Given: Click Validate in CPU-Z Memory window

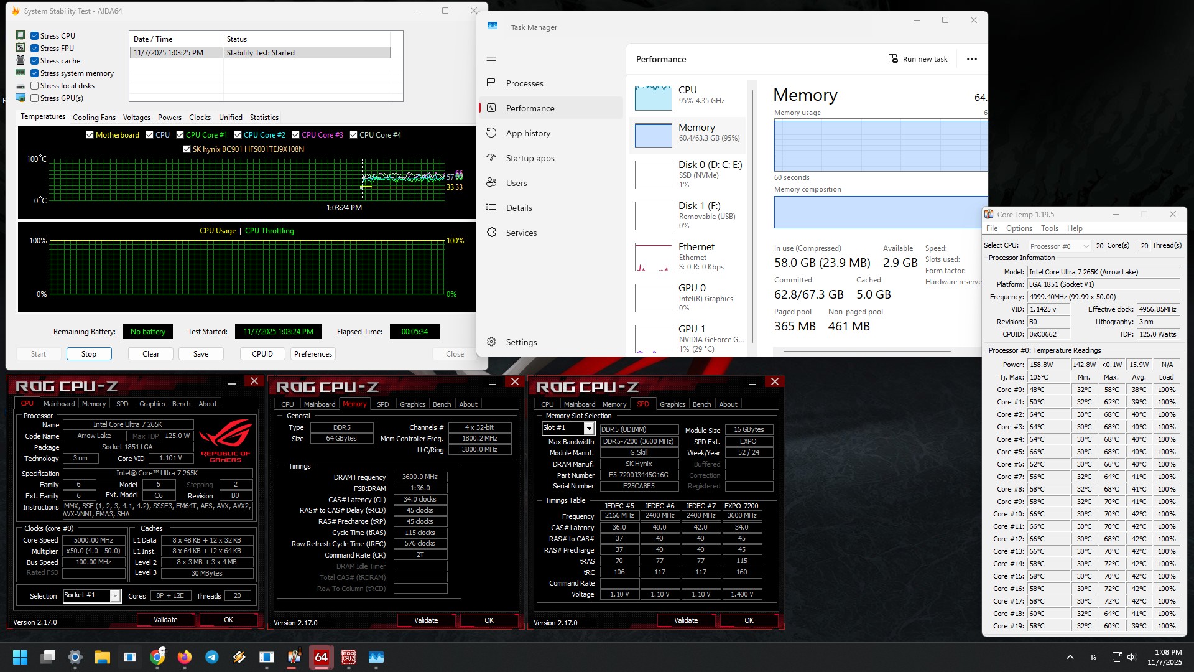Looking at the screenshot, I should pyautogui.click(x=426, y=620).
